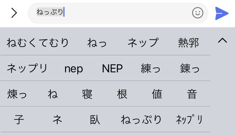Choose the candidate 煉っ
235x135 pixels.
17,94
